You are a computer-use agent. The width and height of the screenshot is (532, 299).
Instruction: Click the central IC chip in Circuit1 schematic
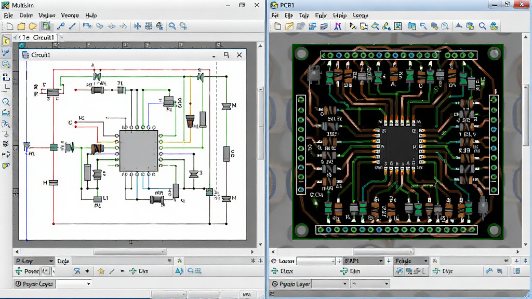coord(138,151)
